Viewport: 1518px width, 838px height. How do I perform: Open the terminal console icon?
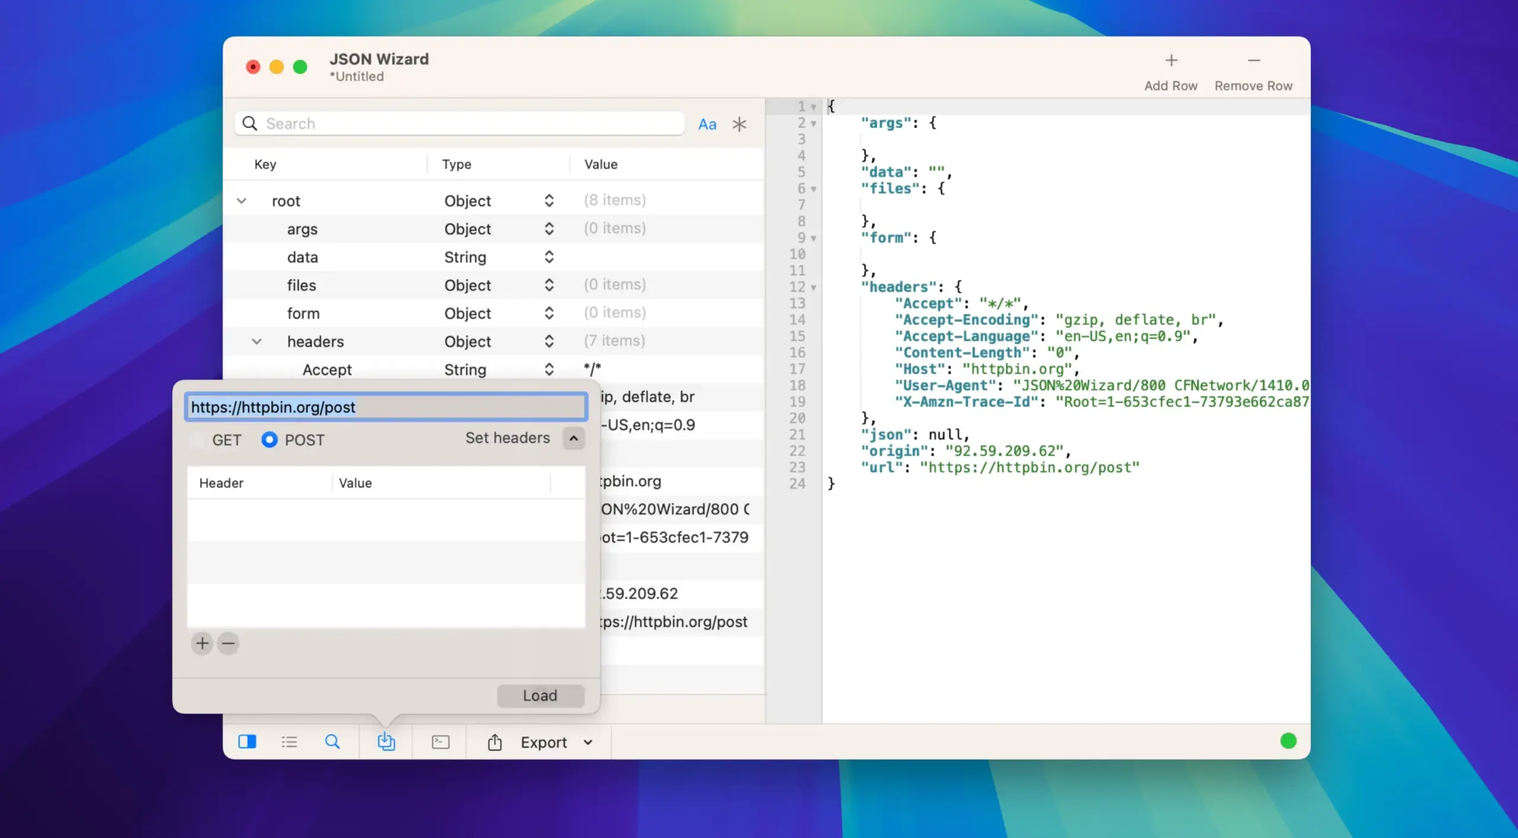(441, 741)
